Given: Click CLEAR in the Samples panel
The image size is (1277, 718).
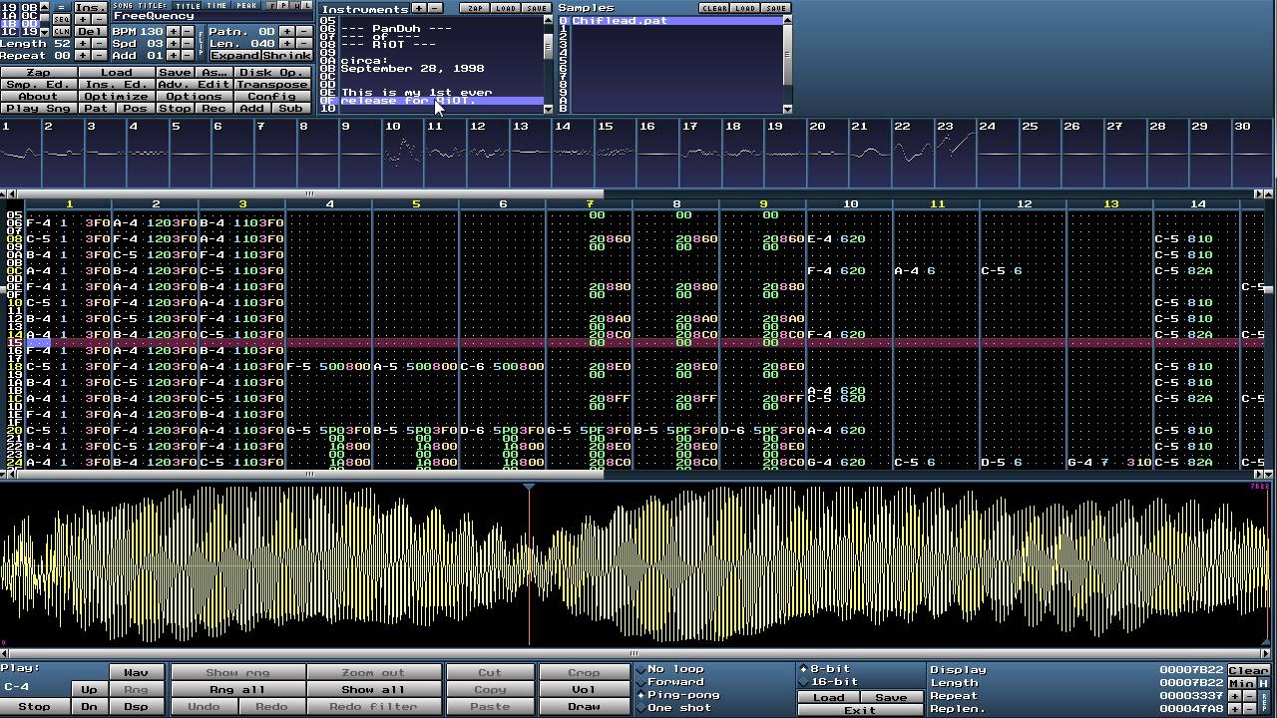Looking at the screenshot, I should [x=714, y=8].
